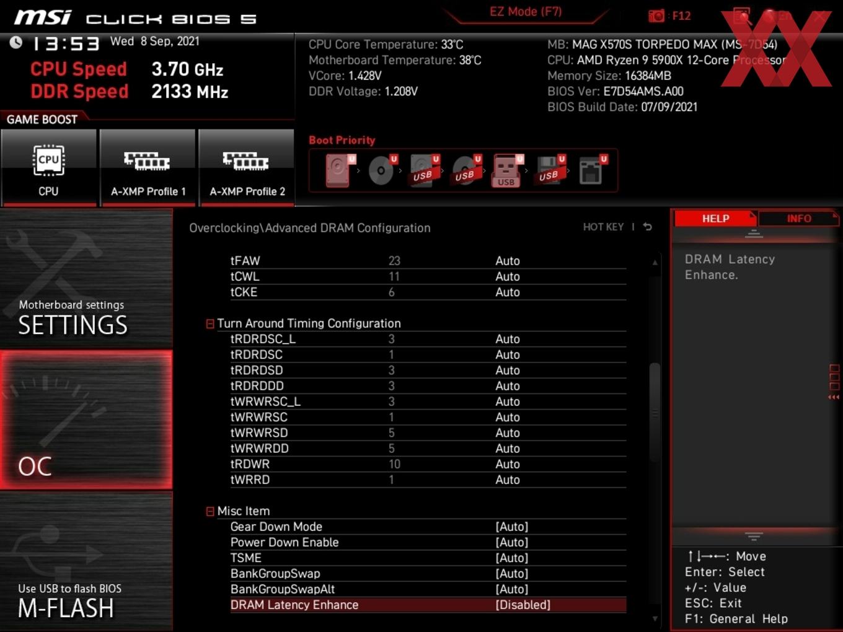The width and height of the screenshot is (843, 632).
Task: Click the clock icon beside the time
Action: [16, 42]
